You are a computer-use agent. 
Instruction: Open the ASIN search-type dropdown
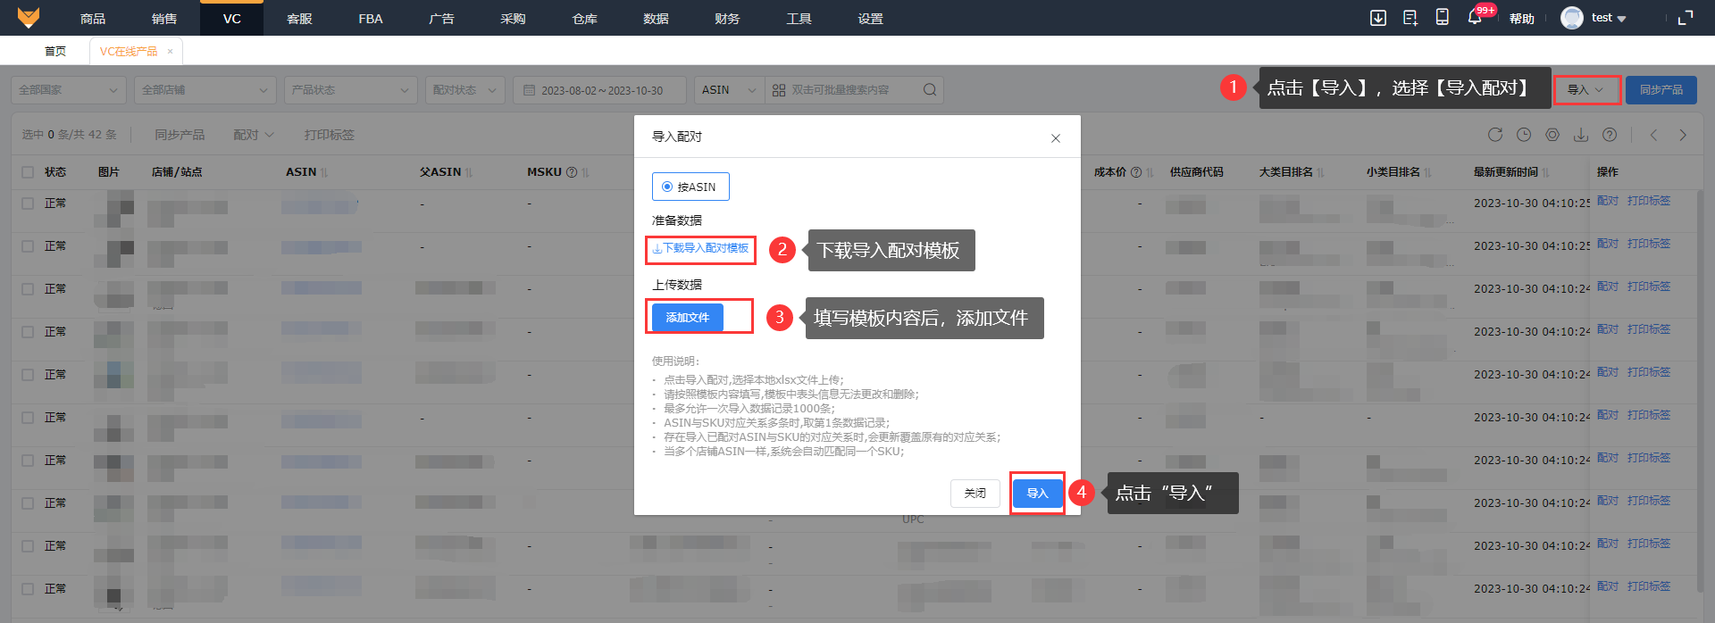pyautogui.click(x=729, y=90)
